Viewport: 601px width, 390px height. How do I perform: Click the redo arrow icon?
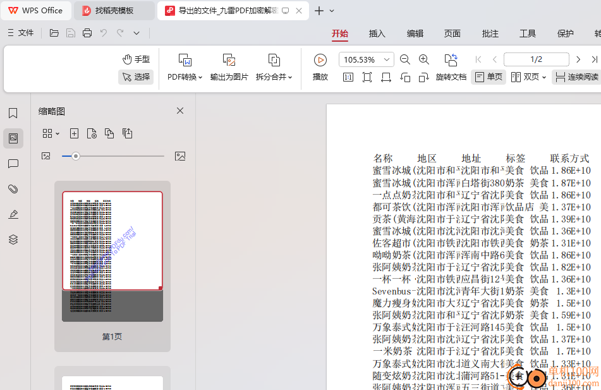pos(120,33)
